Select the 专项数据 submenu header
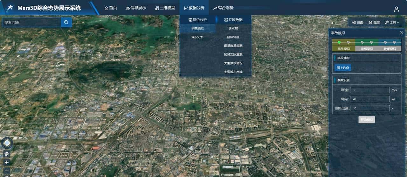This screenshot has width=407, height=177. [x=233, y=20]
